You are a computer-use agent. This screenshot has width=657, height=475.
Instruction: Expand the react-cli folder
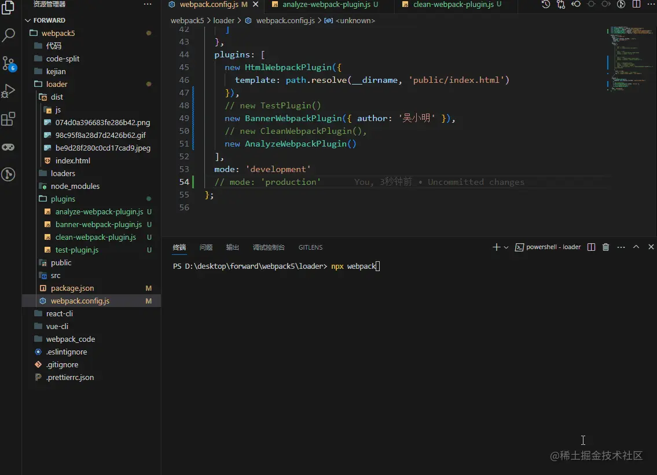91,313
